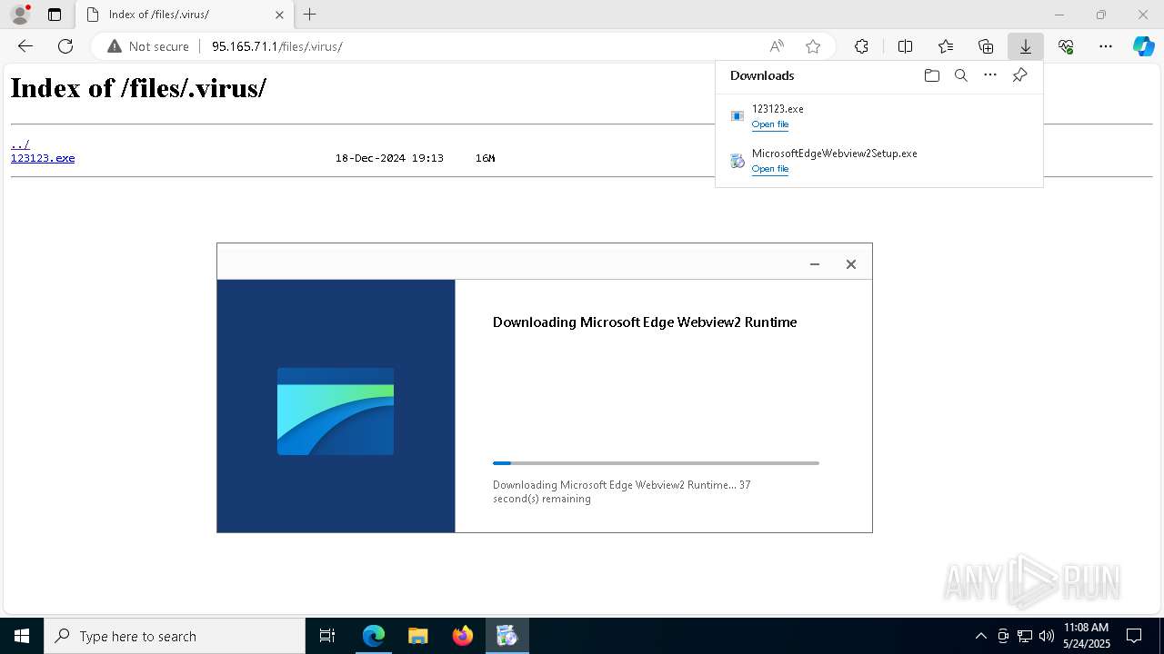Open file link under 123123.exe
This screenshot has width=1164, height=654.
770,124
